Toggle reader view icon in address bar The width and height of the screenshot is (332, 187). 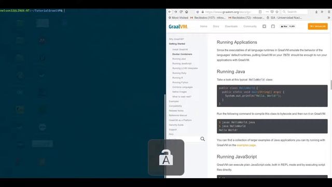point(260,12)
